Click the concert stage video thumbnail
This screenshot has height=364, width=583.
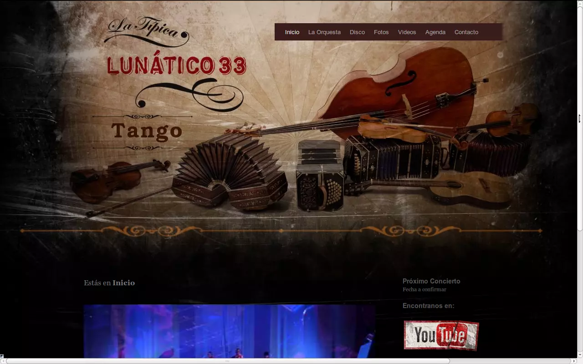click(229, 331)
